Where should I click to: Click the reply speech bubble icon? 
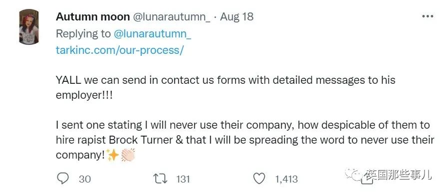click(x=63, y=179)
